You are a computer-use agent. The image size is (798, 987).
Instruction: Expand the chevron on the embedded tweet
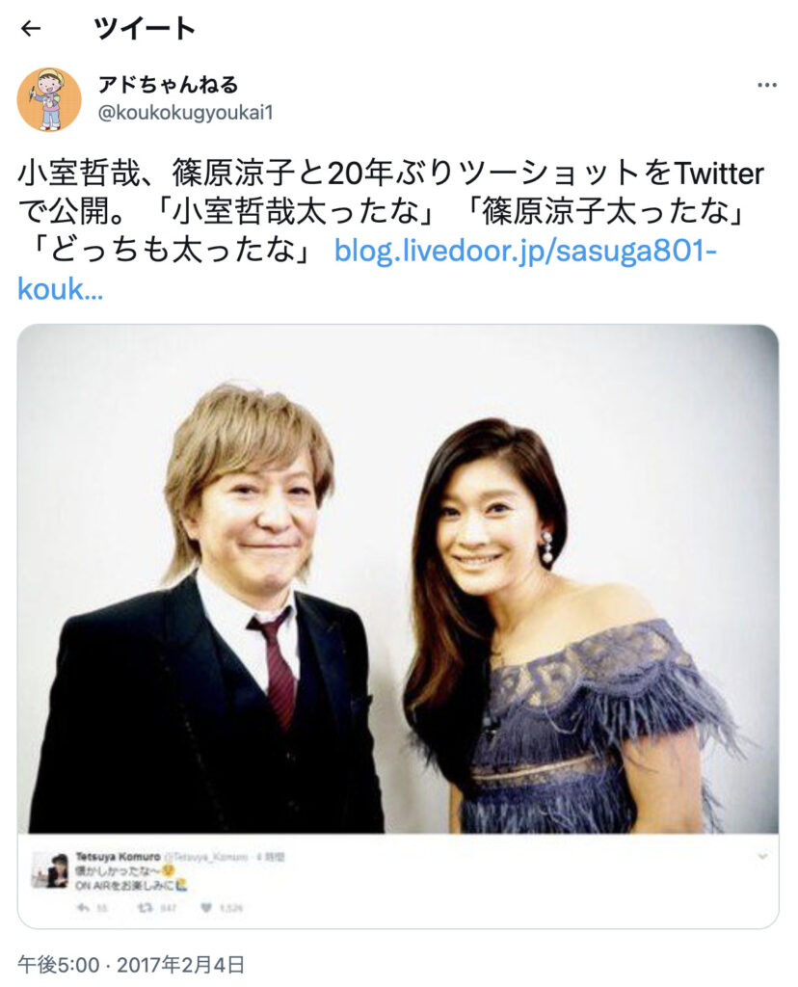pos(762,857)
